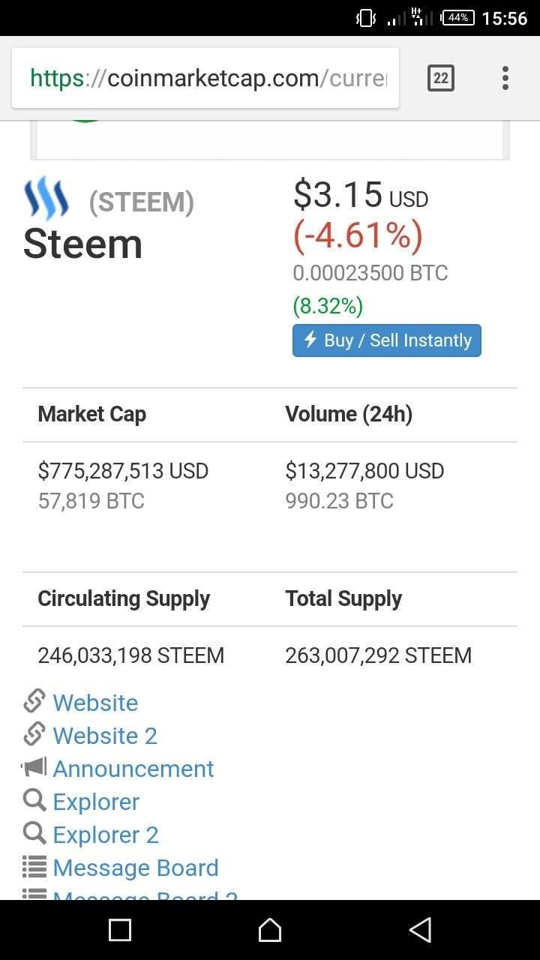The width and height of the screenshot is (540, 960).
Task: Open Chrome's three-dot overflow menu
Action: pos(505,78)
